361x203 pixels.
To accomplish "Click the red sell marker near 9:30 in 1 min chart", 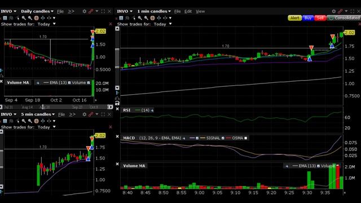I will [x=311, y=47].
